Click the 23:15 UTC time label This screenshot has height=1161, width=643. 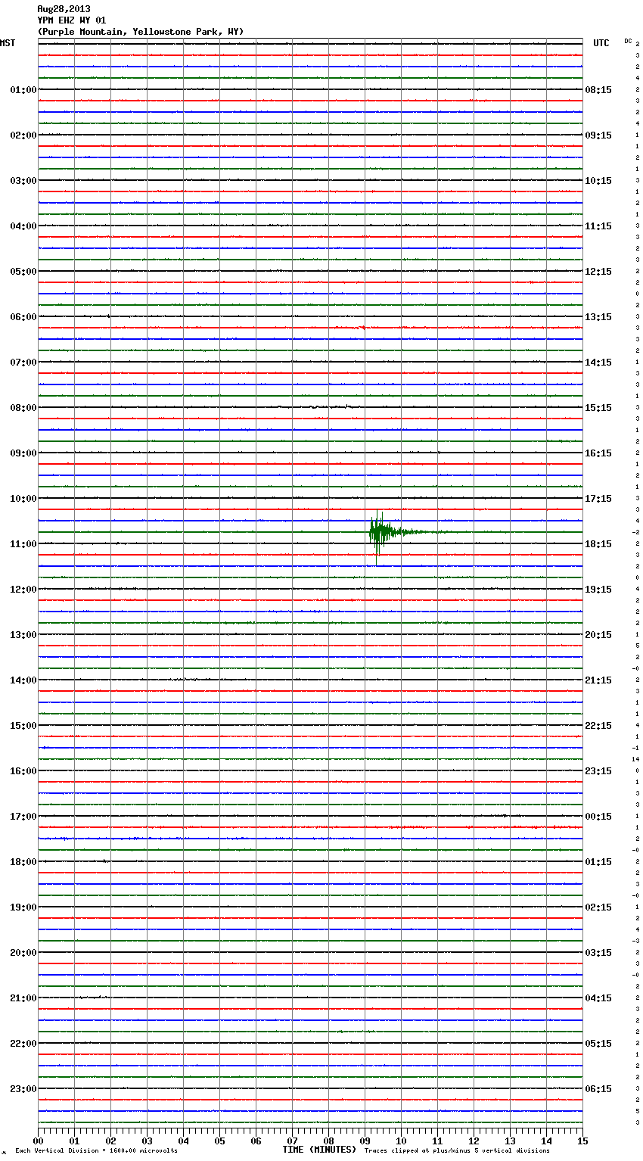point(598,771)
